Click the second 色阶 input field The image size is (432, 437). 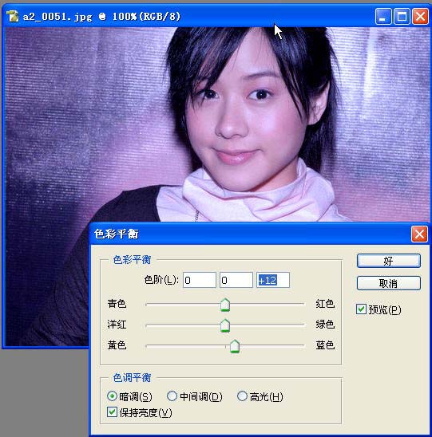[236, 280]
